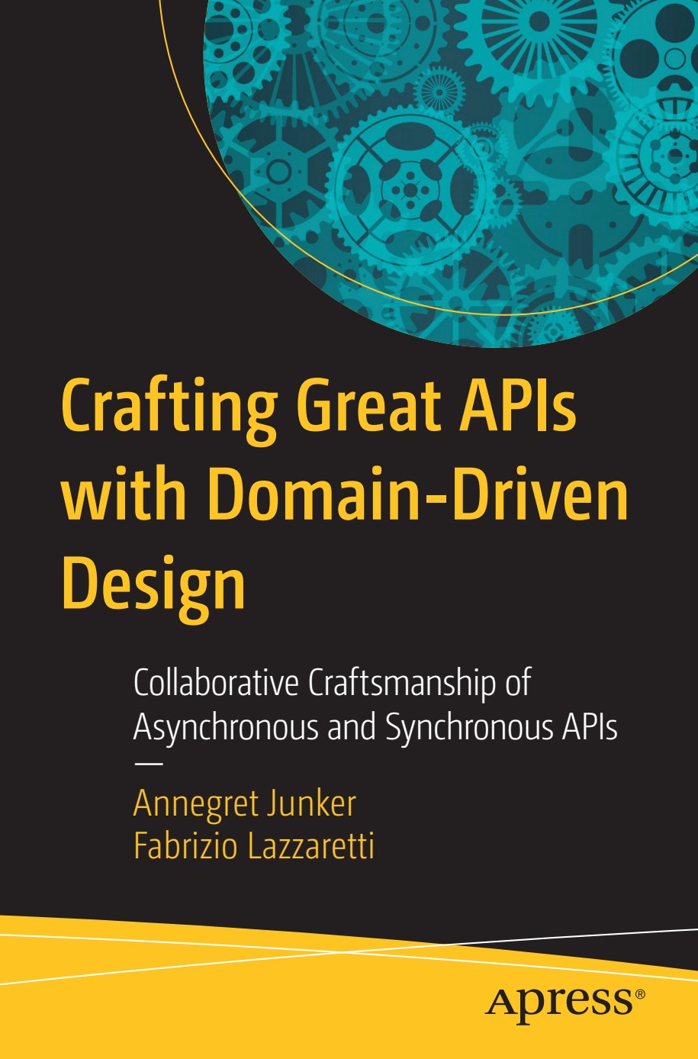
Task: Click author name "Annegret Junker"
Action: [245, 803]
